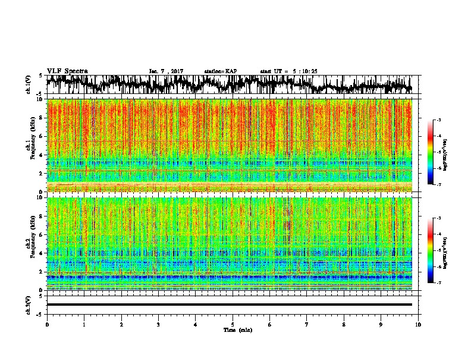The image size is (471, 364).
Task: Click the "station=KAP" header label
Action: (x=220, y=71)
